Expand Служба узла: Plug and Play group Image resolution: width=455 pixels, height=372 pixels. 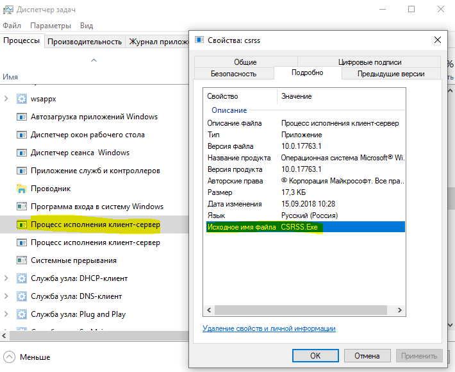coord(6,314)
